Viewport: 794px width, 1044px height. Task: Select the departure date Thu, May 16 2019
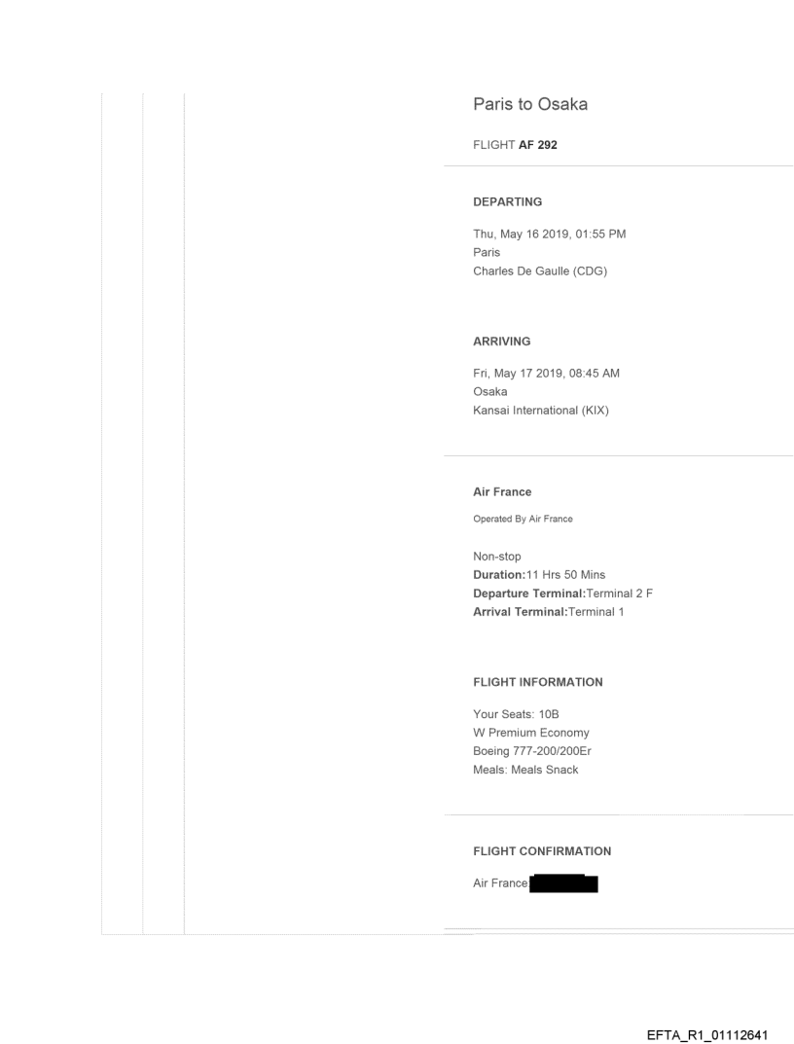526,234
